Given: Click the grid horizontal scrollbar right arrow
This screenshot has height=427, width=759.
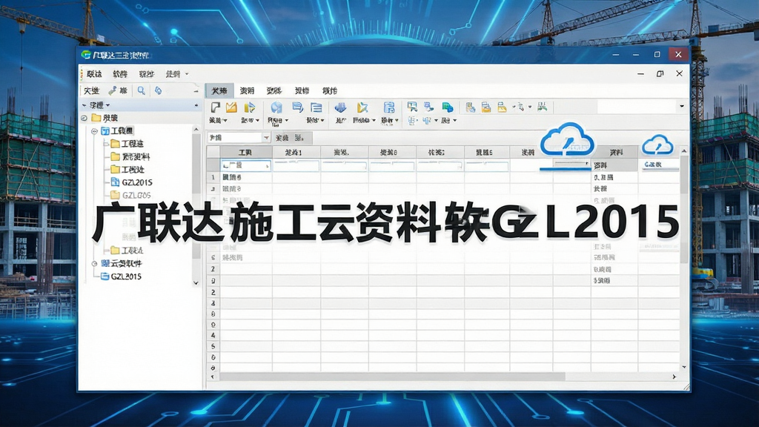Looking at the screenshot, I should point(674,377).
